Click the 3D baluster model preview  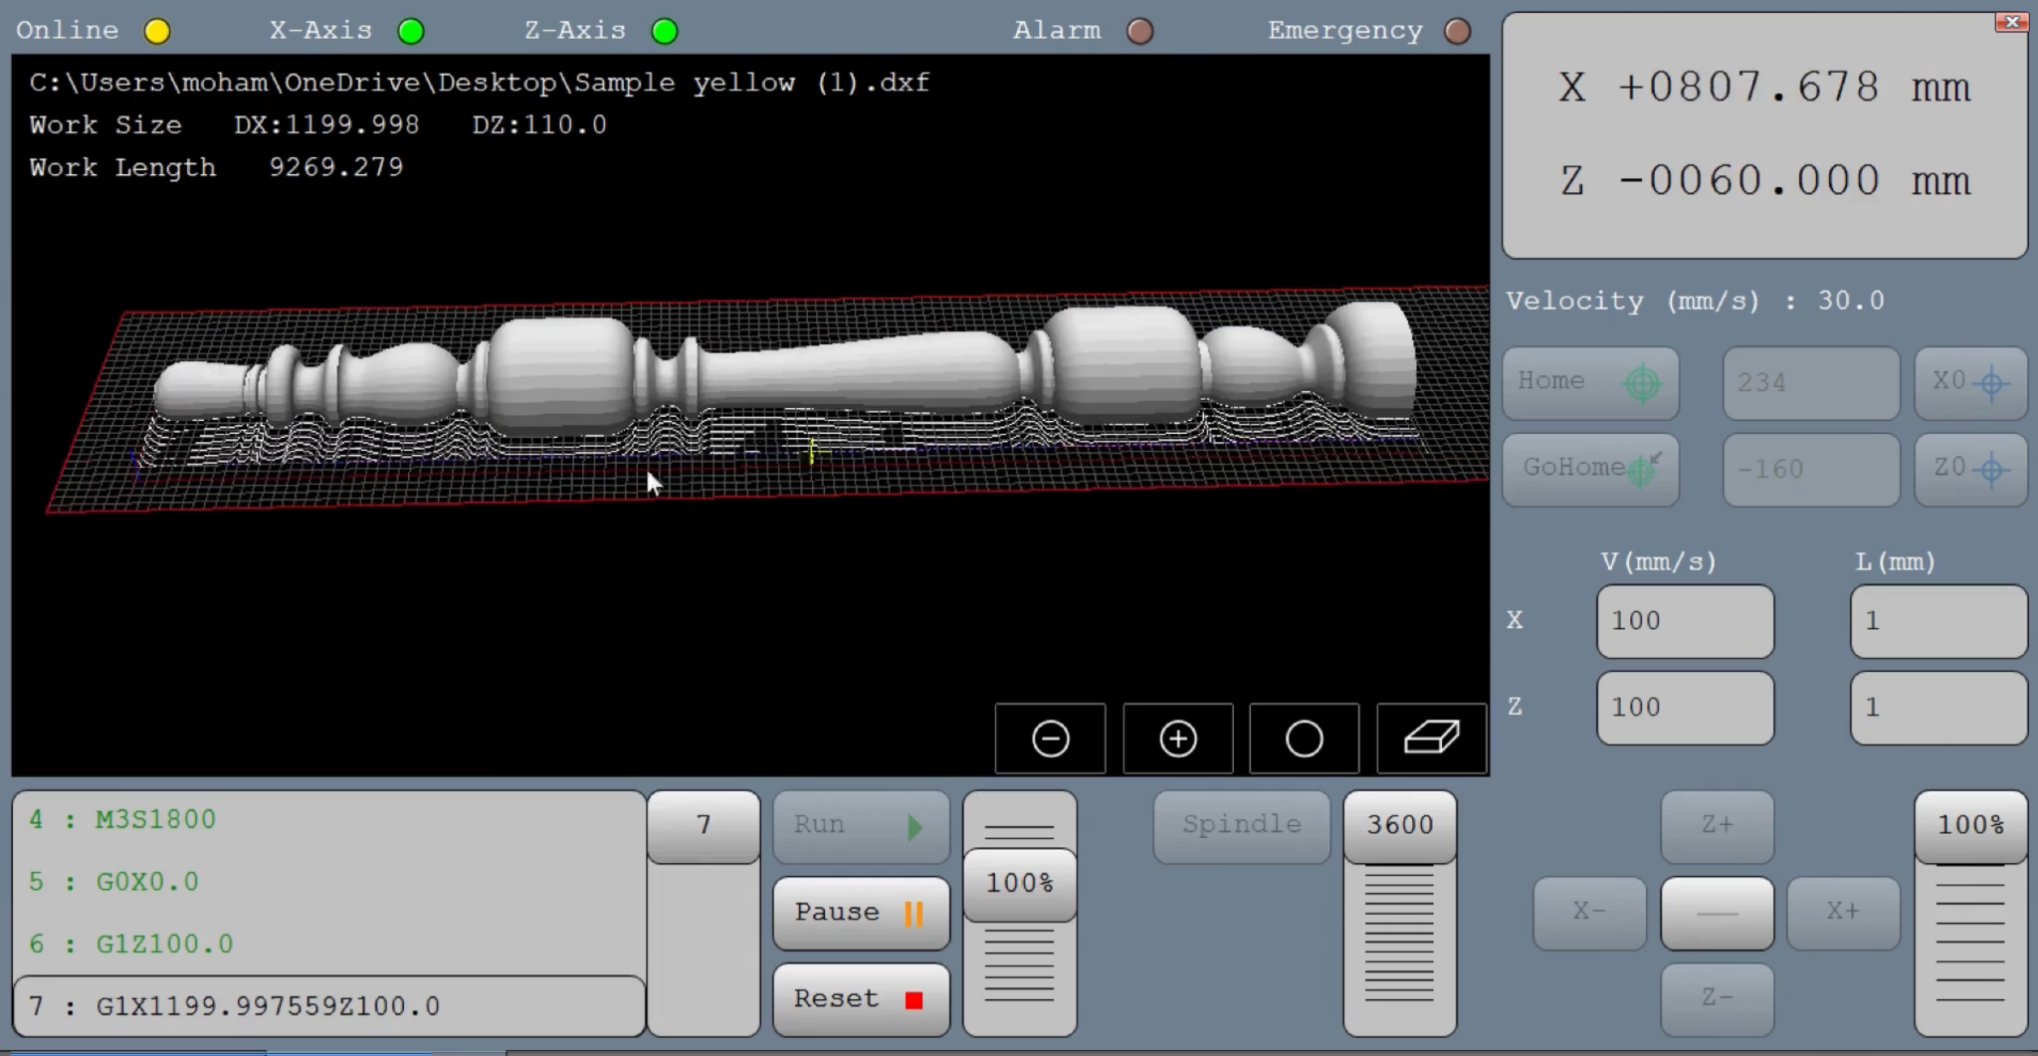coord(786,370)
